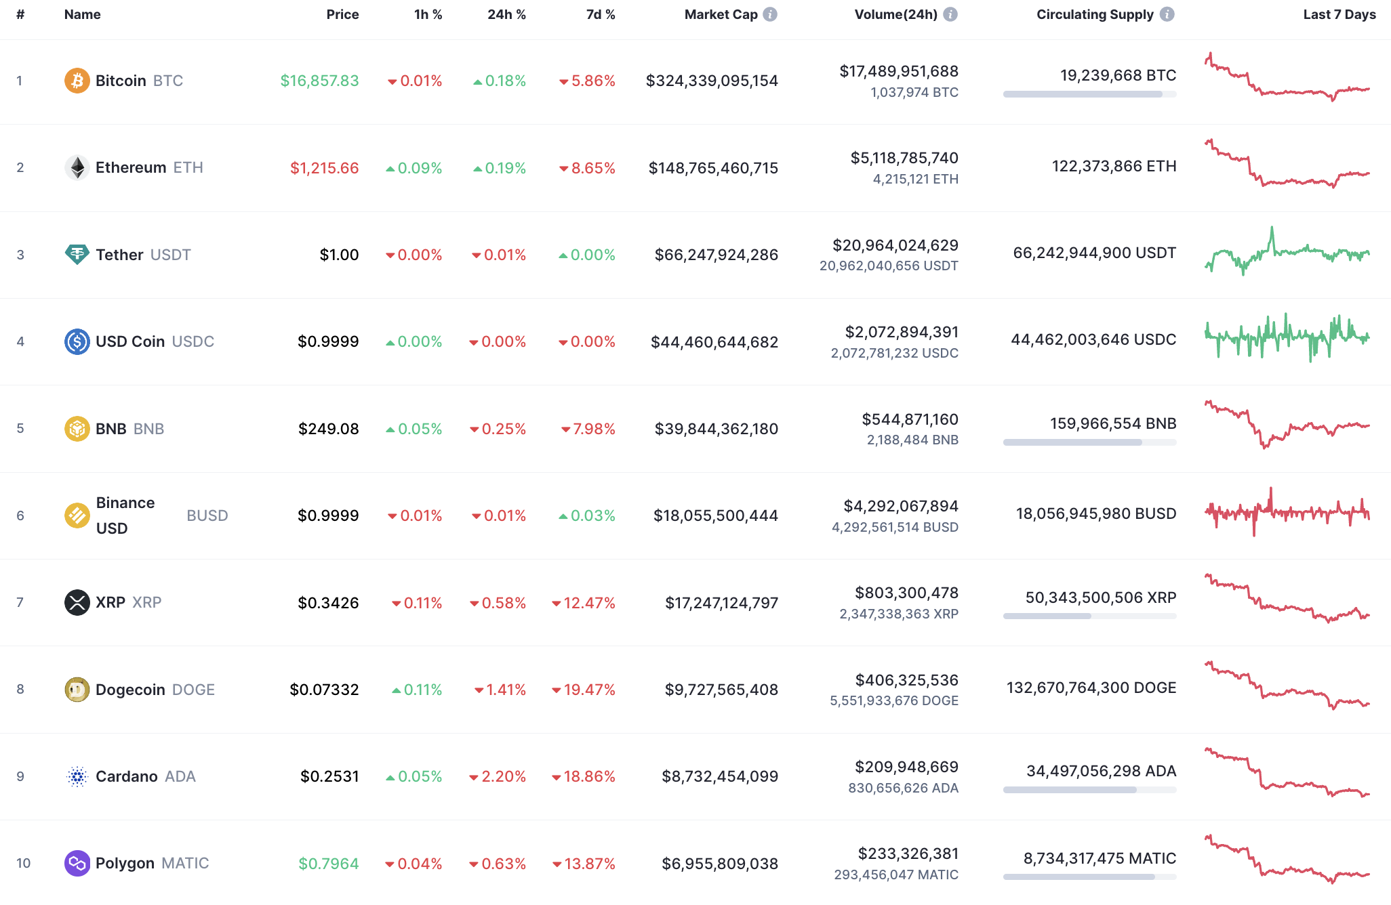
Task: Click the Polygon MATIC logo
Action: 77,863
